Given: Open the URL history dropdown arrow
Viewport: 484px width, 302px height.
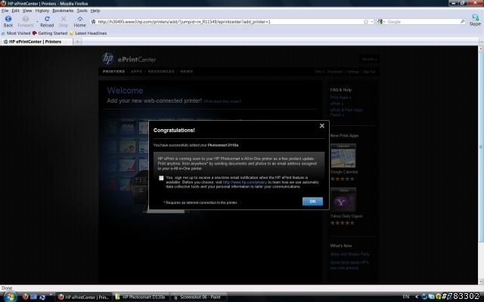Looking at the screenshot, I should (x=371, y=22).
